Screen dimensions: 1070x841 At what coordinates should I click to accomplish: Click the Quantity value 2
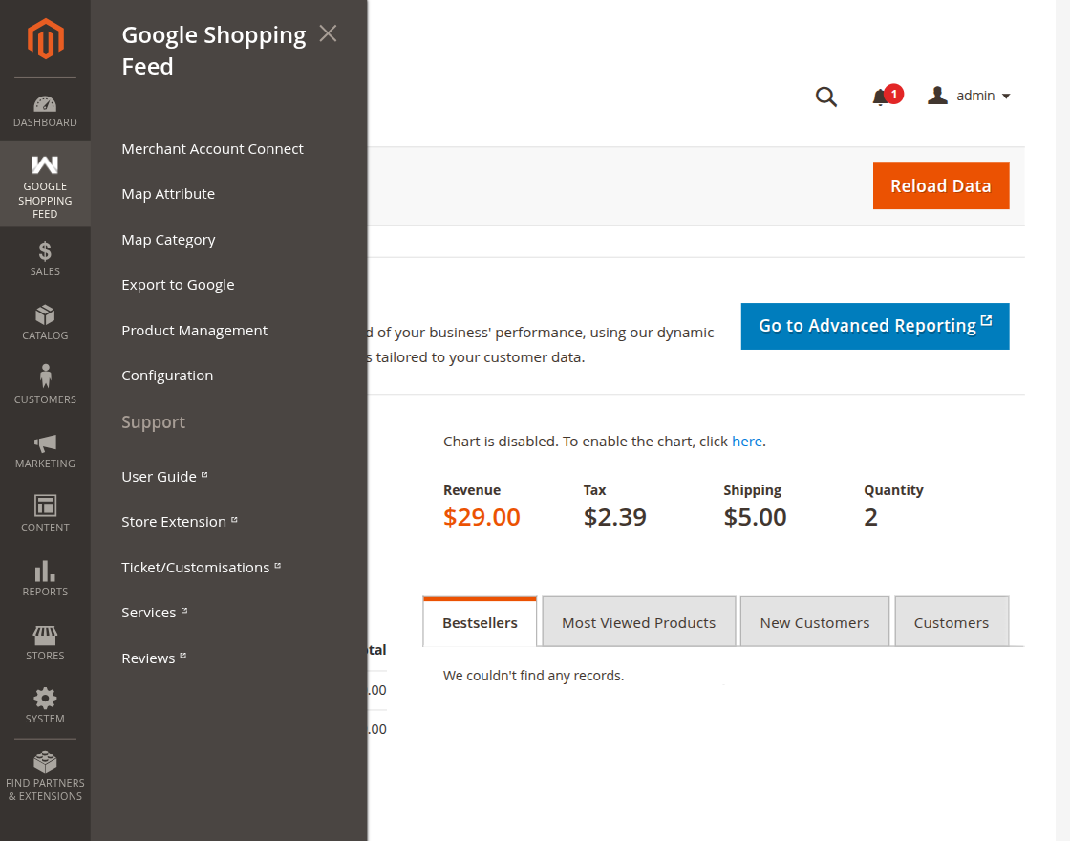pyautogui.click(x=870, y=517)
